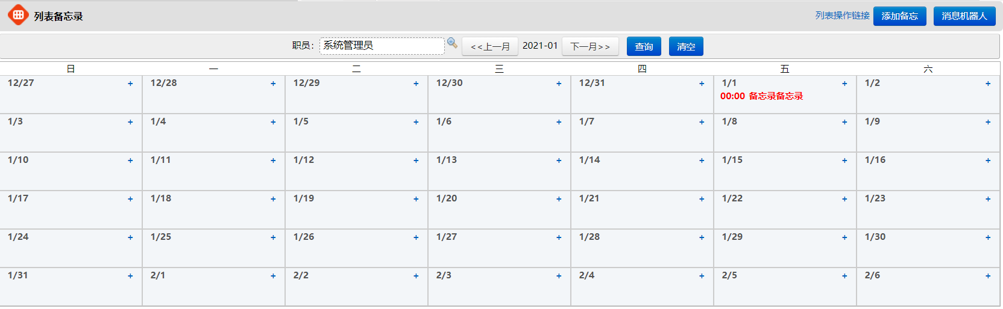Add memo on 1/29 with plus icon

coord(844,237)
